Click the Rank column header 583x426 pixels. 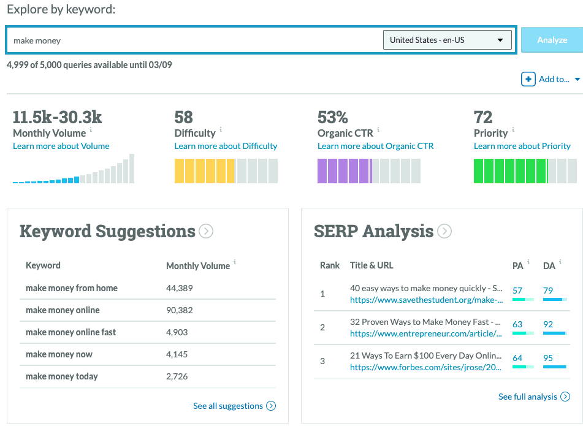[x=330, y=265]
